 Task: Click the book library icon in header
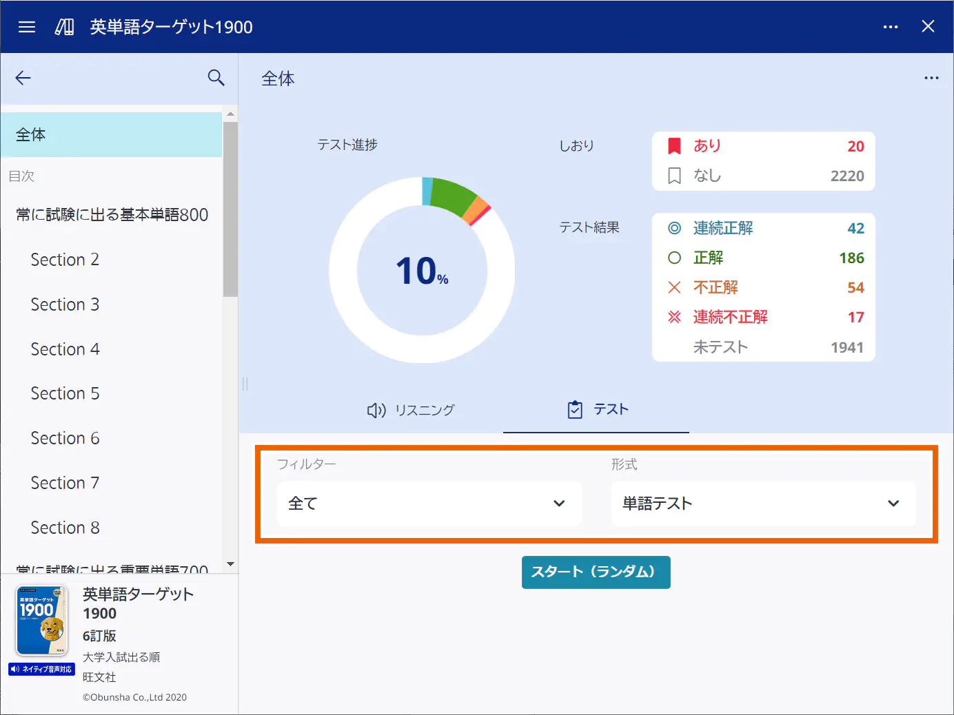point(65,27)
